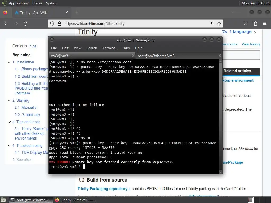
Task: Switch to Trinity - ArchWiki taskbar button
Action: point(76,200)
